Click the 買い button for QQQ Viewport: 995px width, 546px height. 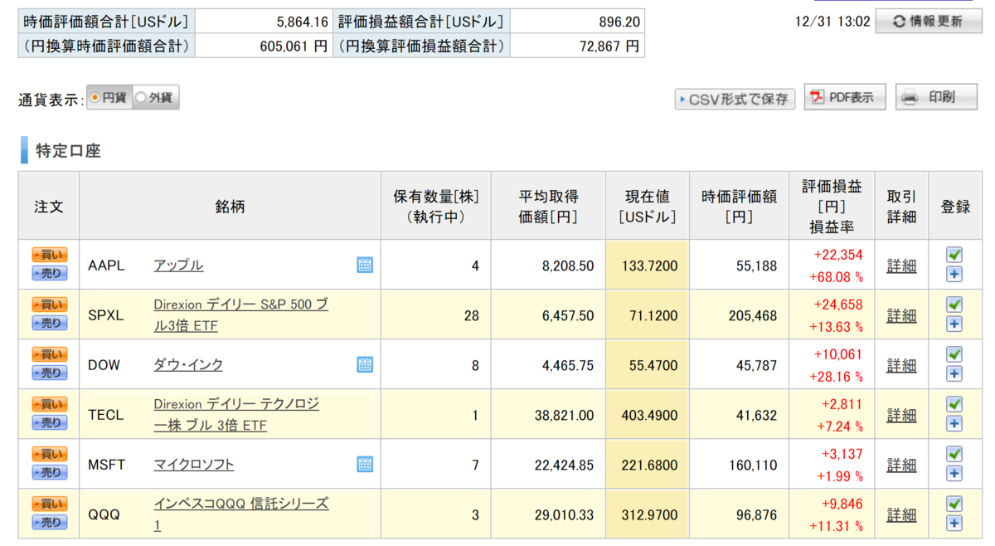50,505
